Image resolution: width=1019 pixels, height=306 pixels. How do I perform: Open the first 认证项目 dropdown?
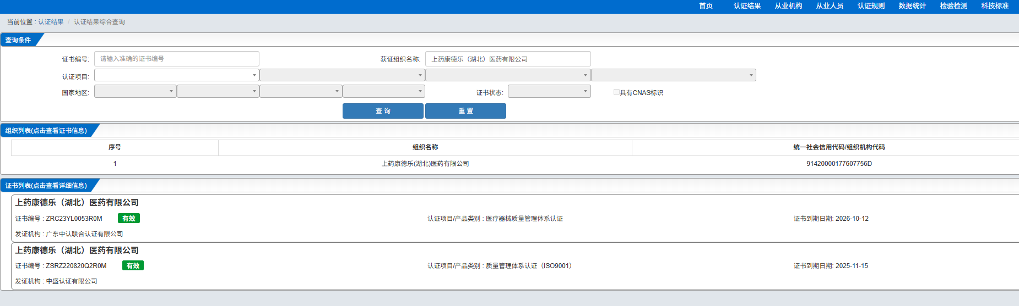point(177,75)
